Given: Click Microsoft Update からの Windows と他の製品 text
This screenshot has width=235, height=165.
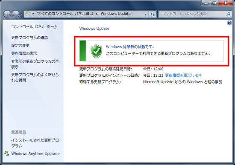Looking at the screenshot, I should 182,82.
